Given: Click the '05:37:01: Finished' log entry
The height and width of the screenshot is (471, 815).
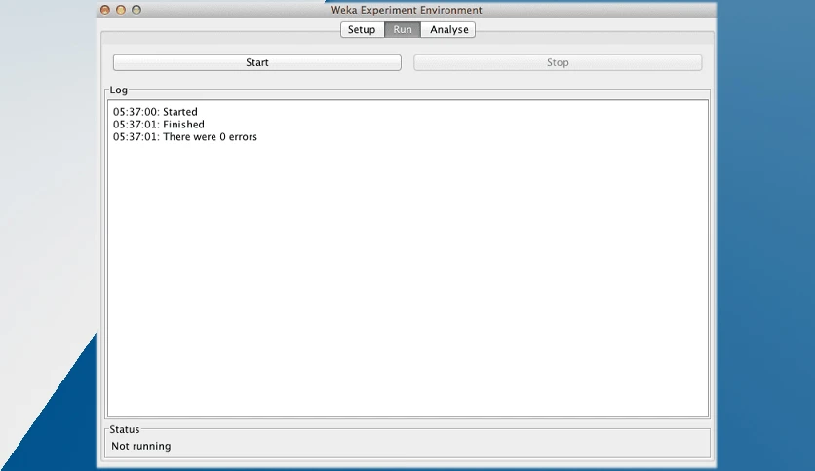Looking at the screenshot, I should [159, 124].
